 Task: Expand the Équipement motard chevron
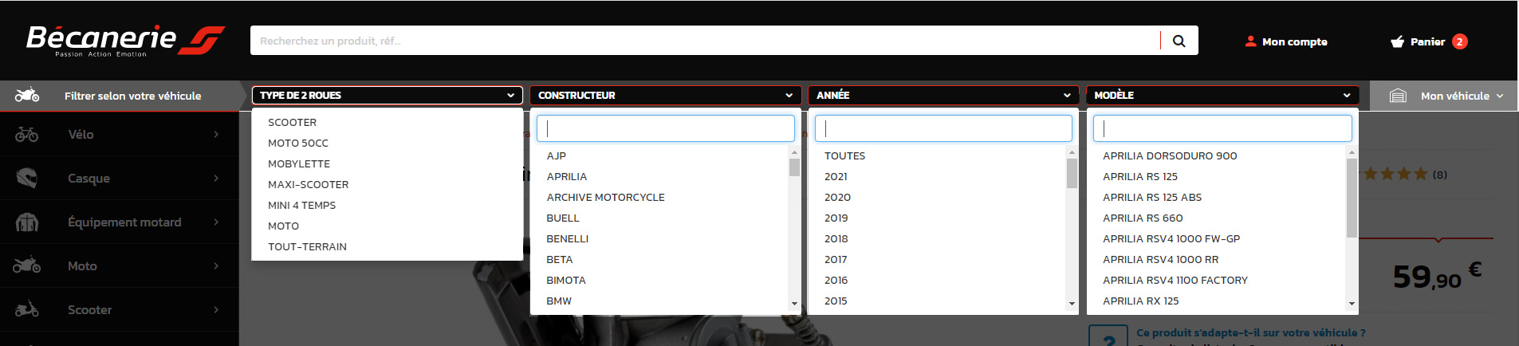(x=216, y=222)
